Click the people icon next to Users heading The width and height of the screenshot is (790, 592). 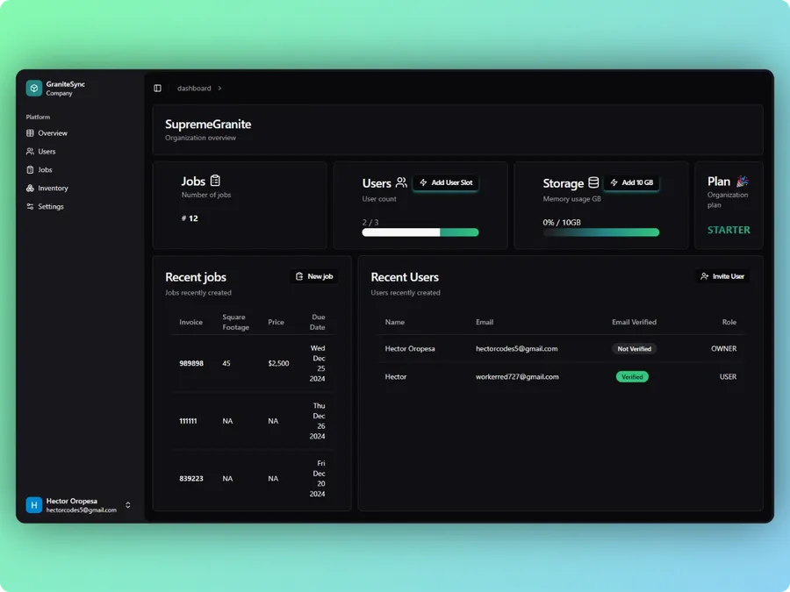point(401,182)
